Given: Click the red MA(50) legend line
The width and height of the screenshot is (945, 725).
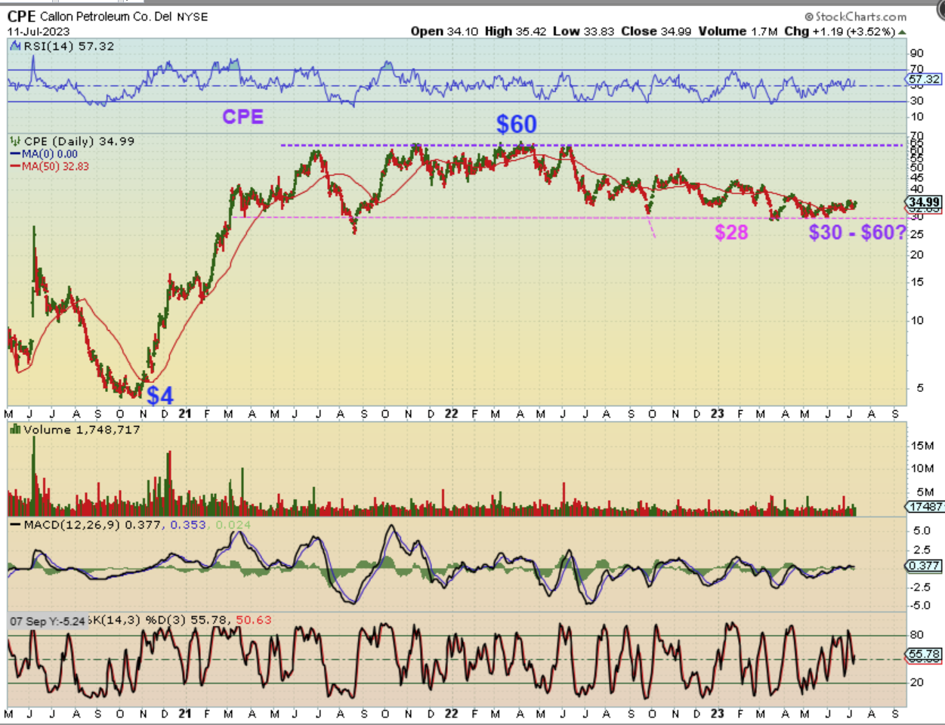Looking at the screenshot, I should (x=15, y=166).
